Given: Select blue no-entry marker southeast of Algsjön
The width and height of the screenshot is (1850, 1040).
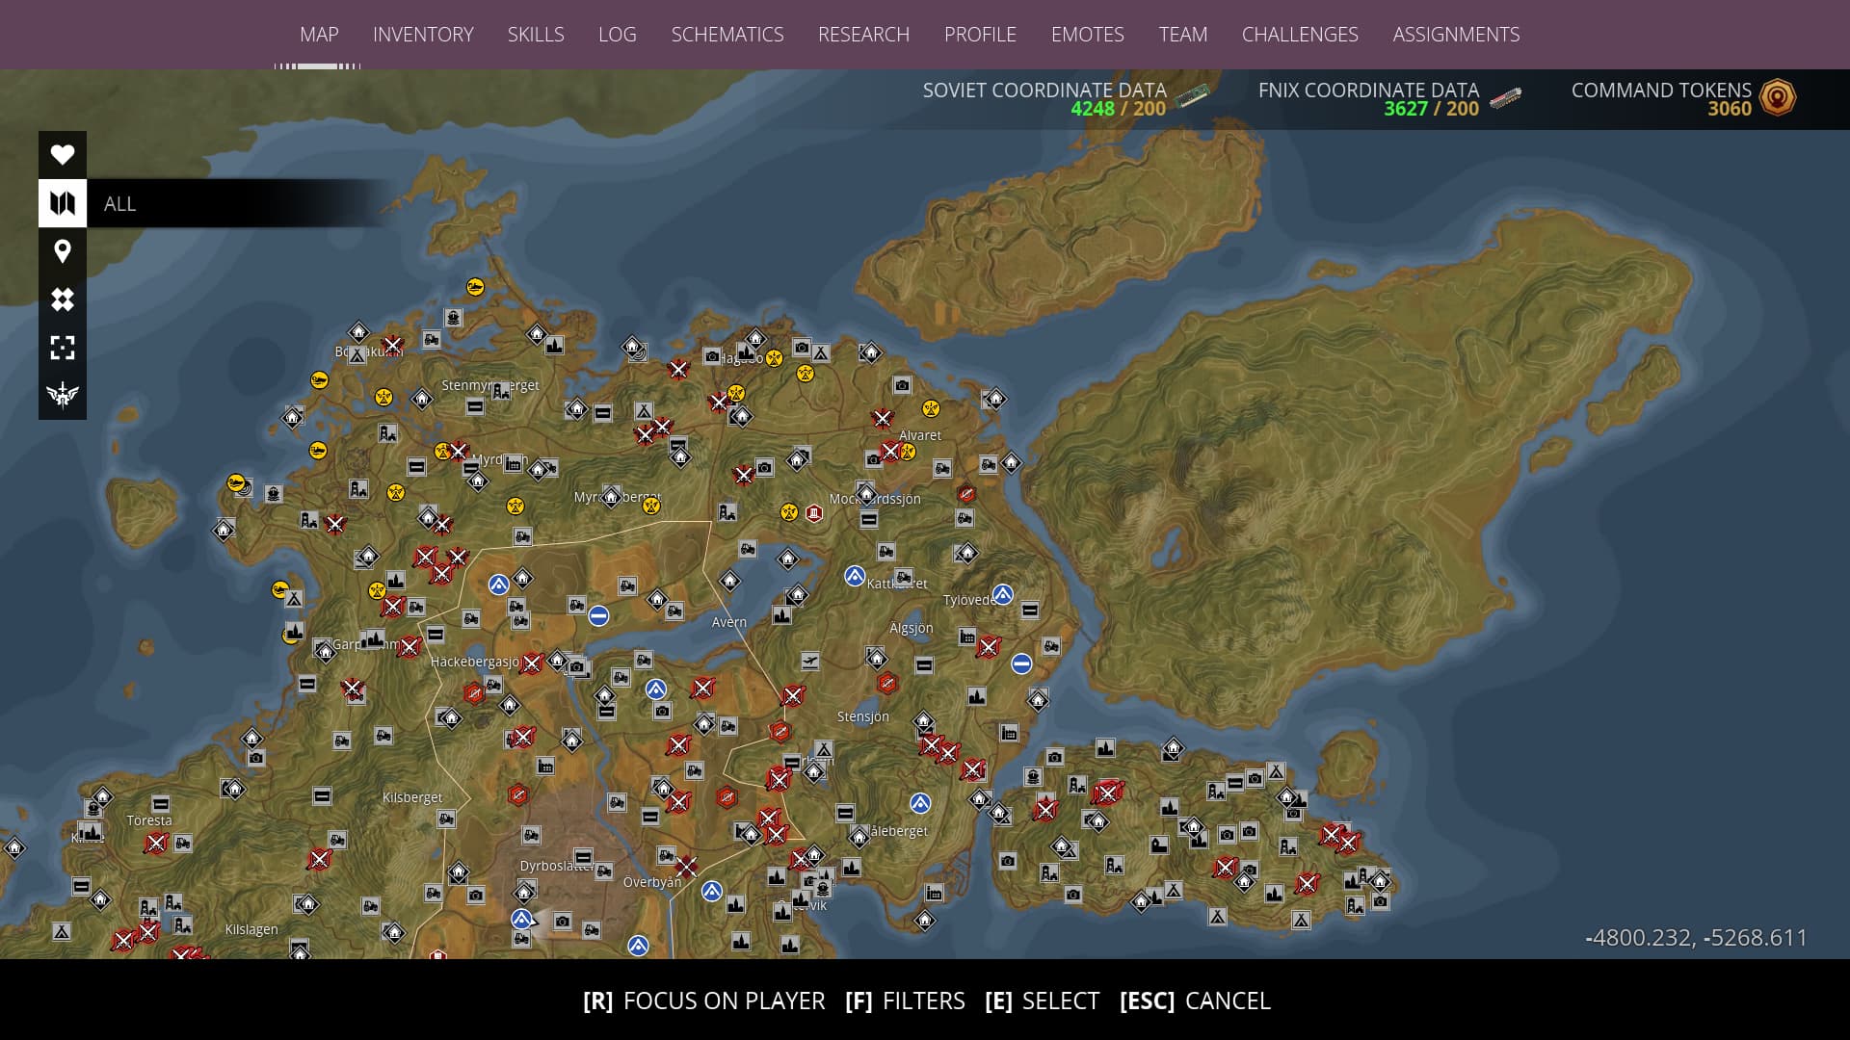Looking at the screenshot, I should tap(1022, 663).
